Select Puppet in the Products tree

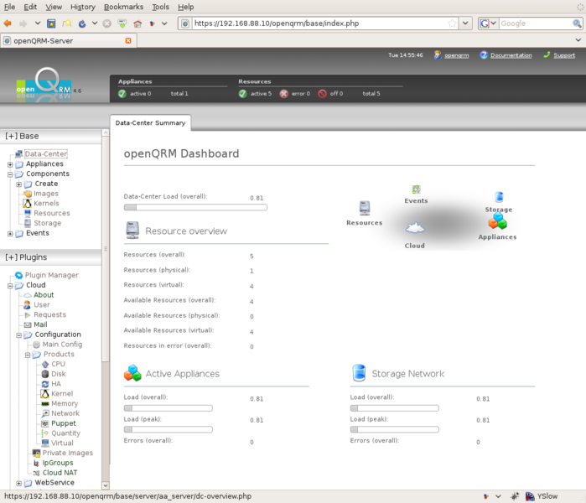(x=64, y=423)
